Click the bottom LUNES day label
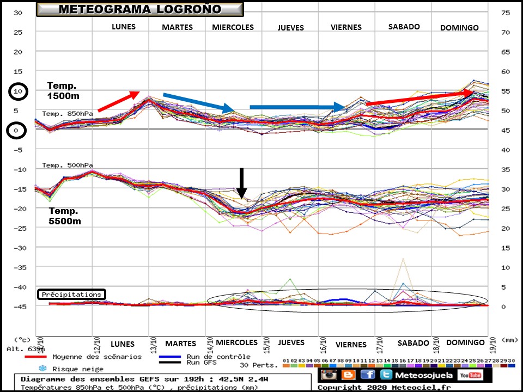 point(123,344)
